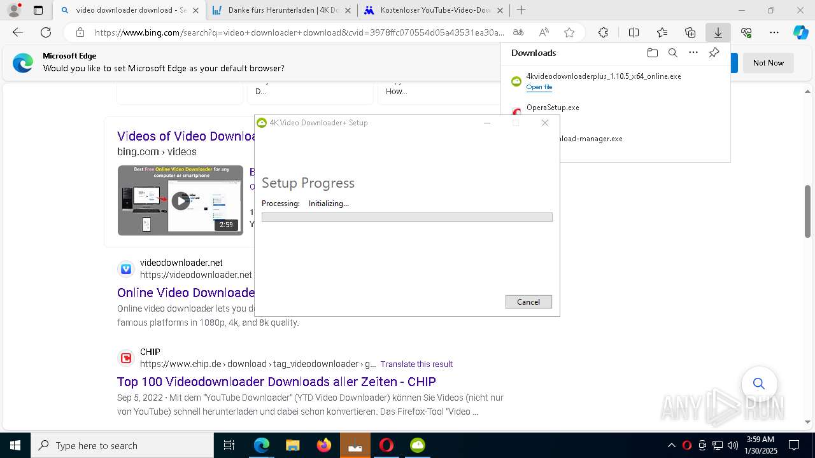The image size is (815, 458).
Task: Click the address bar URL field
Action: pos(299,32)
